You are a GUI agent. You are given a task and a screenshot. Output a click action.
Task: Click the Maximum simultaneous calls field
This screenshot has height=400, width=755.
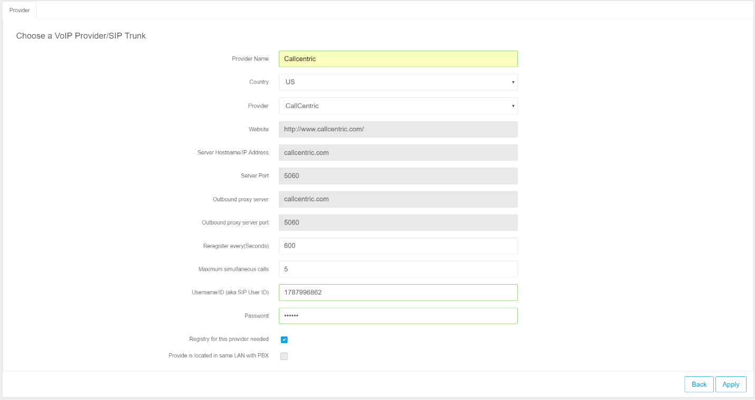pos(398,269)
